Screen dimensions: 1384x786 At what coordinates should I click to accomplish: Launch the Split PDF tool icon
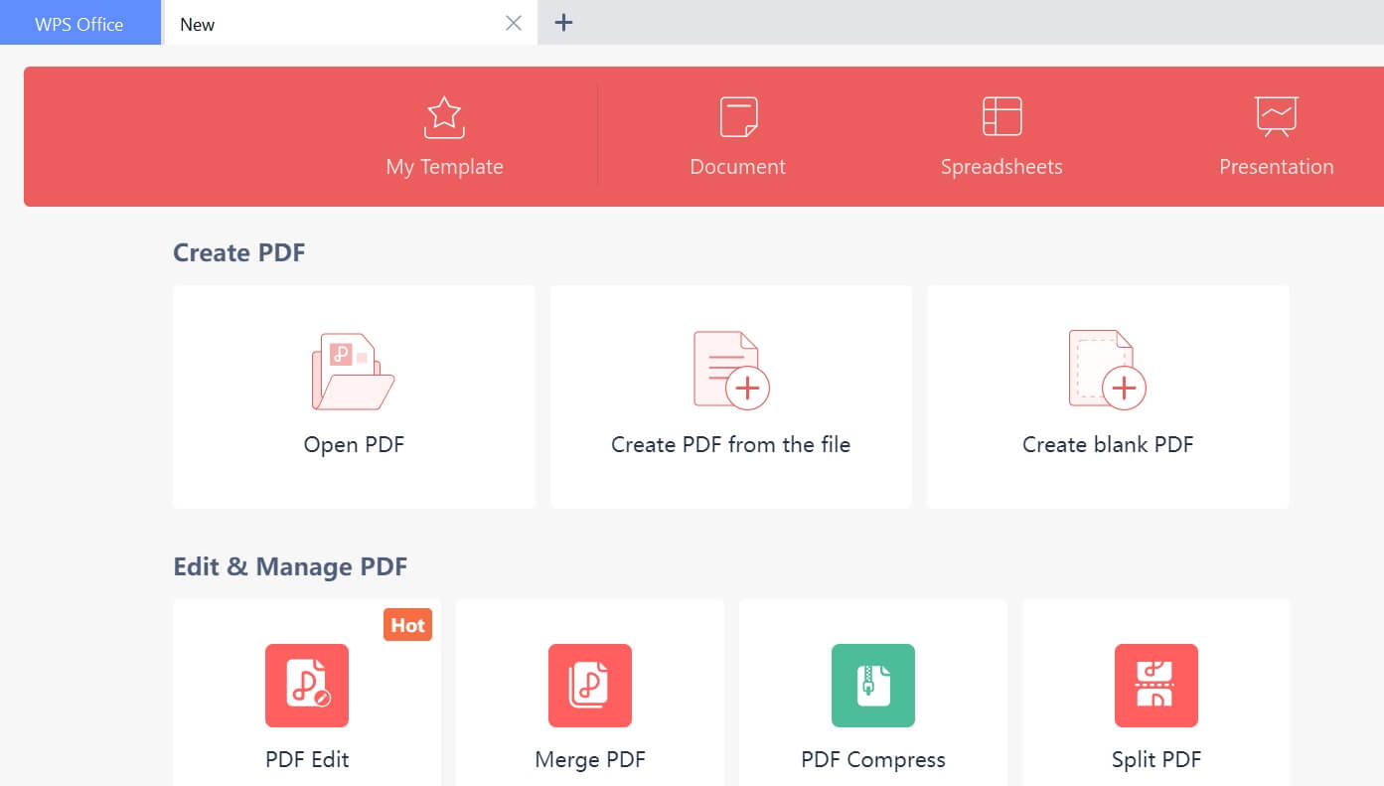(1156, 686)
